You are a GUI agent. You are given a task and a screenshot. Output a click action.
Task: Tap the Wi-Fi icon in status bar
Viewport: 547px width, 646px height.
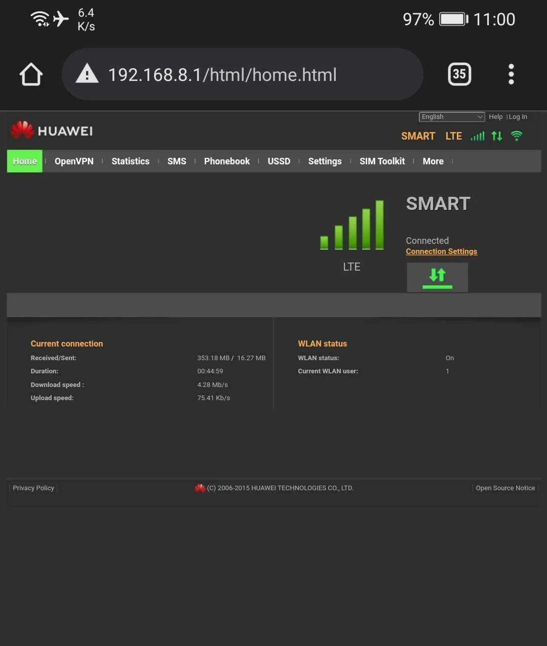[x=40, y=19]
